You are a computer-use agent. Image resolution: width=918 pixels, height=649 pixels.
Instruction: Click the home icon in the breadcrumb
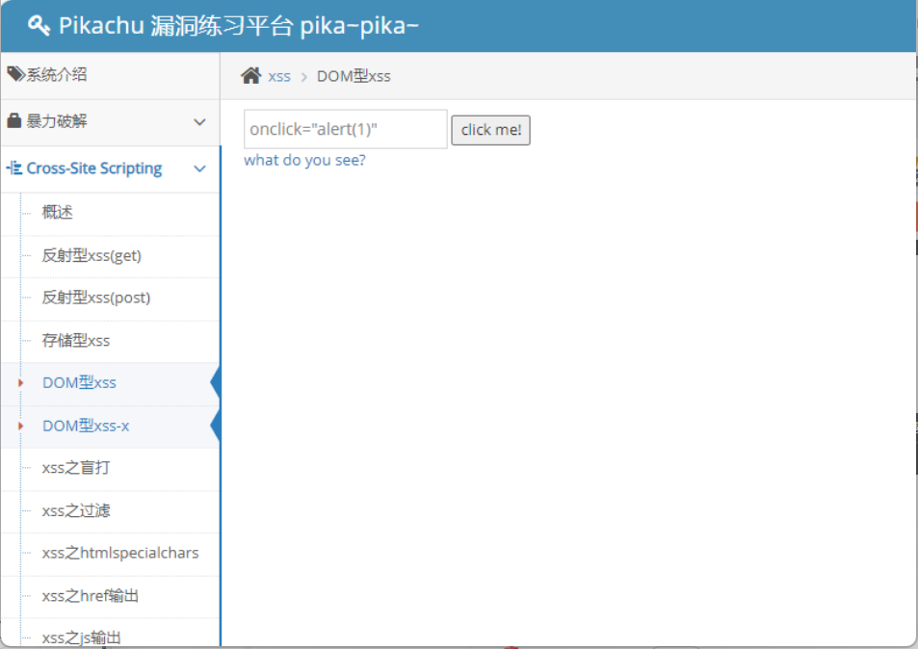tap(251, 75)
